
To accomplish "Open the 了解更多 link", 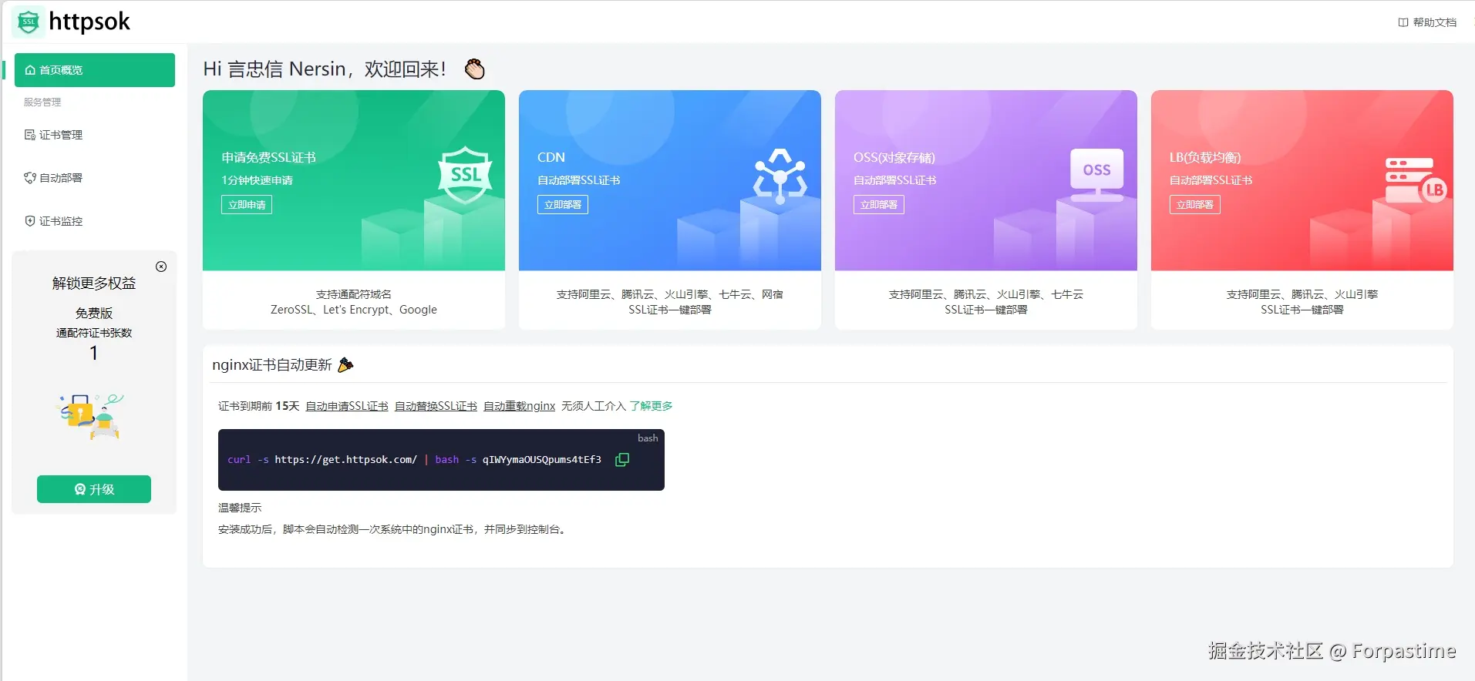I will tap(651, 406).
